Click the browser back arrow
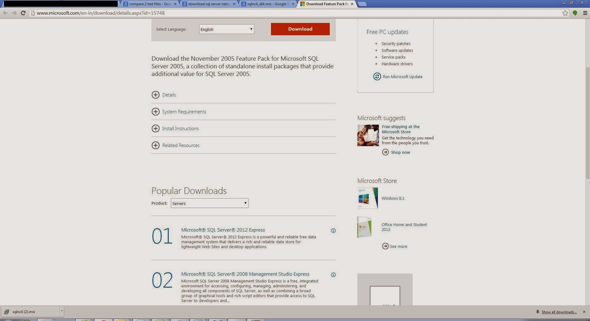This screenshot has height=321, width=590. [x=5, y=13]
